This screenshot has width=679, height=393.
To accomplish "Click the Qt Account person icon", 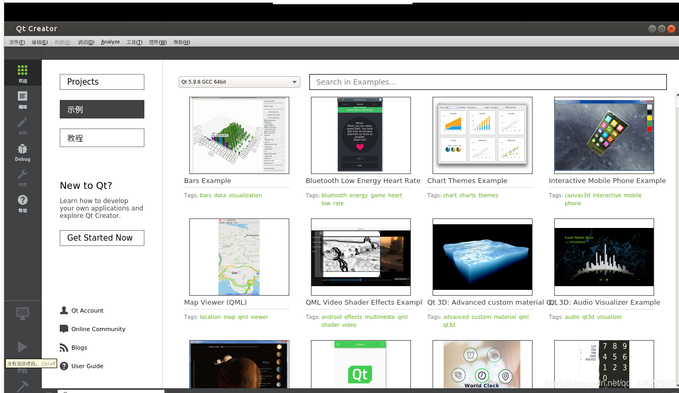I will coord(64,310).
